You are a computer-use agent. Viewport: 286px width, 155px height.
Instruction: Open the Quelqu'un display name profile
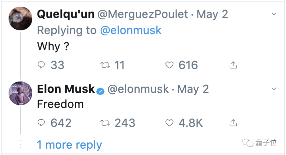pyautogui.click(x=66, y=14)
